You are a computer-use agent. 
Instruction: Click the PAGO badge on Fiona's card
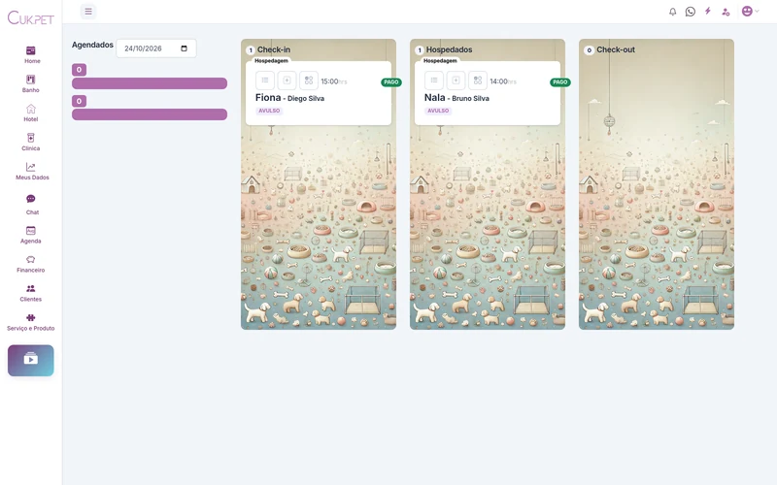pos(391,82)
